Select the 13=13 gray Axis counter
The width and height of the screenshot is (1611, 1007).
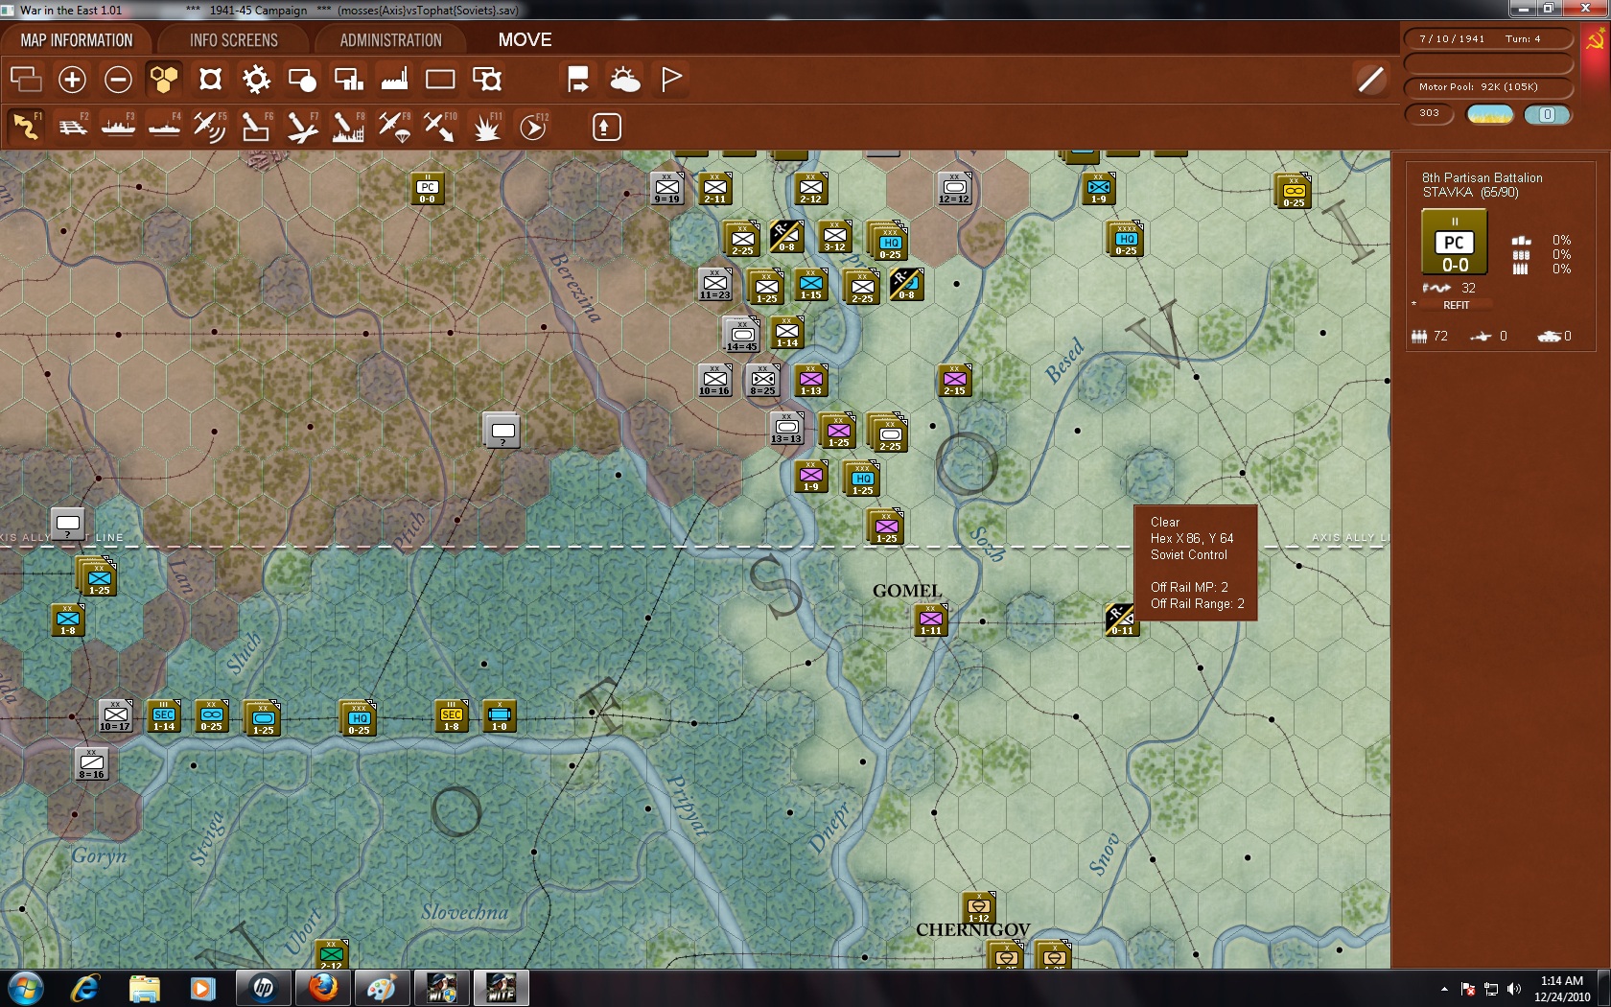786,429
